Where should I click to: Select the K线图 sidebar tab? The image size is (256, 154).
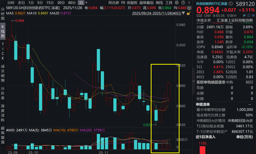pos(2,31)
